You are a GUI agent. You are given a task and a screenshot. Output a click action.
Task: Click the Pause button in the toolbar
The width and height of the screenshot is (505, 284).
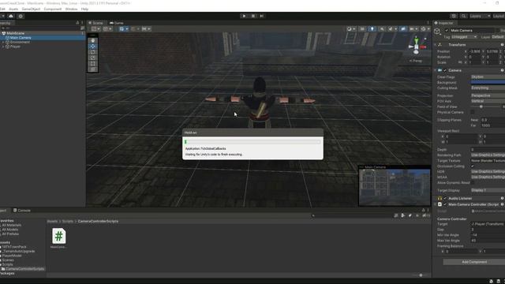pyautogui.click(x=253, y=16)
